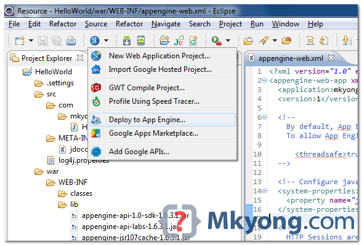The image size is (362, 245).
Task: Open the Android SDK Manager icon
Action: coord(127,41)
